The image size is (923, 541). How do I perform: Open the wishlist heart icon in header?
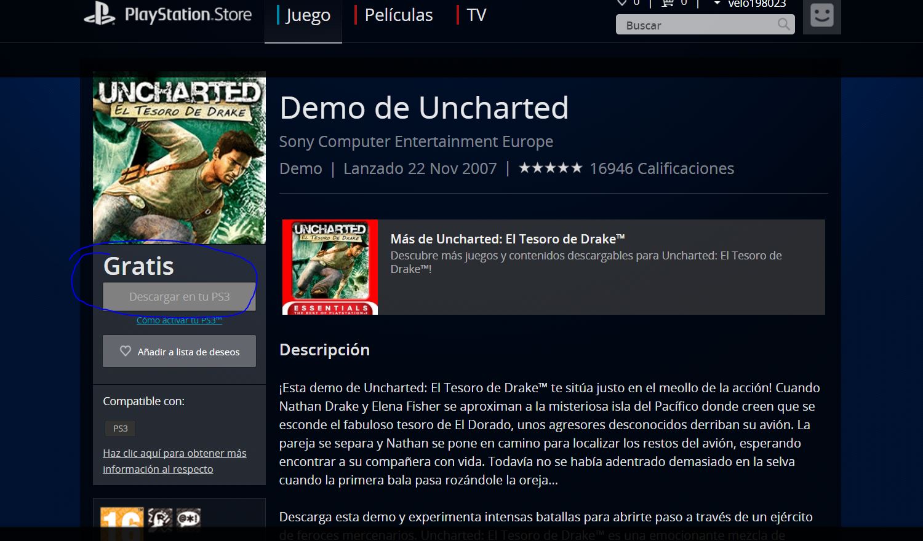[x=622, y=3]
